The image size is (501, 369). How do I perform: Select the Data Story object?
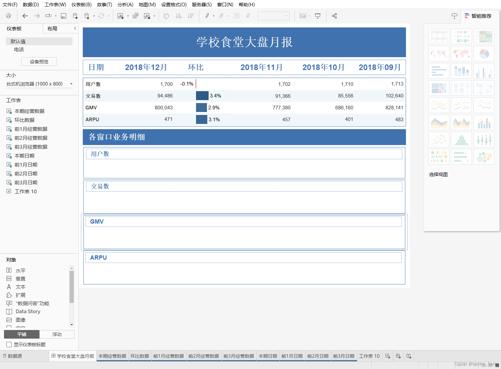click(28, 312)
